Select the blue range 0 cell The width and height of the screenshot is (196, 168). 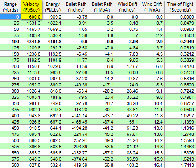[x=10, y=17]
